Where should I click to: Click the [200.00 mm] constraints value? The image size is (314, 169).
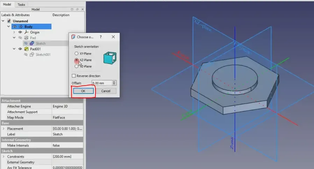[67, 156]
